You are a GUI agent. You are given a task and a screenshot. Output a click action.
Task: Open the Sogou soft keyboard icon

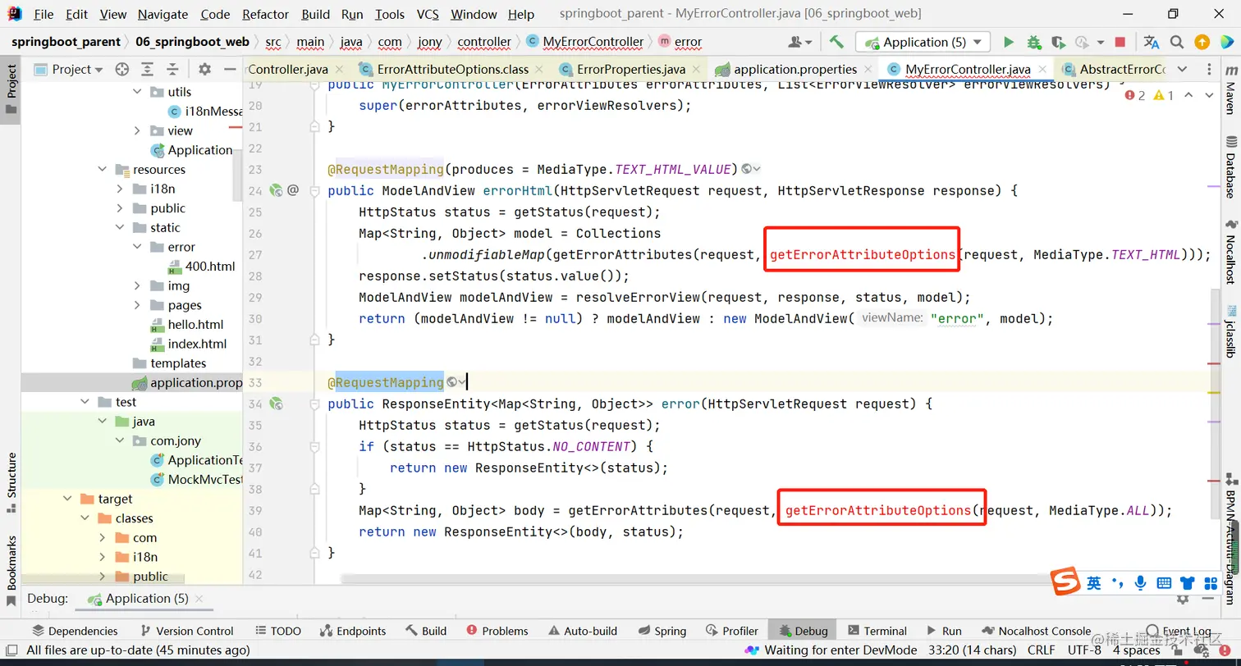click(1164, 583)
